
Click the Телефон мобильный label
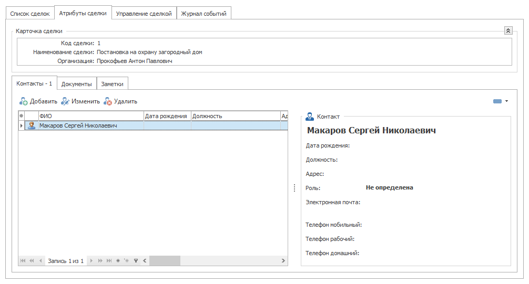tap(333, 225)
